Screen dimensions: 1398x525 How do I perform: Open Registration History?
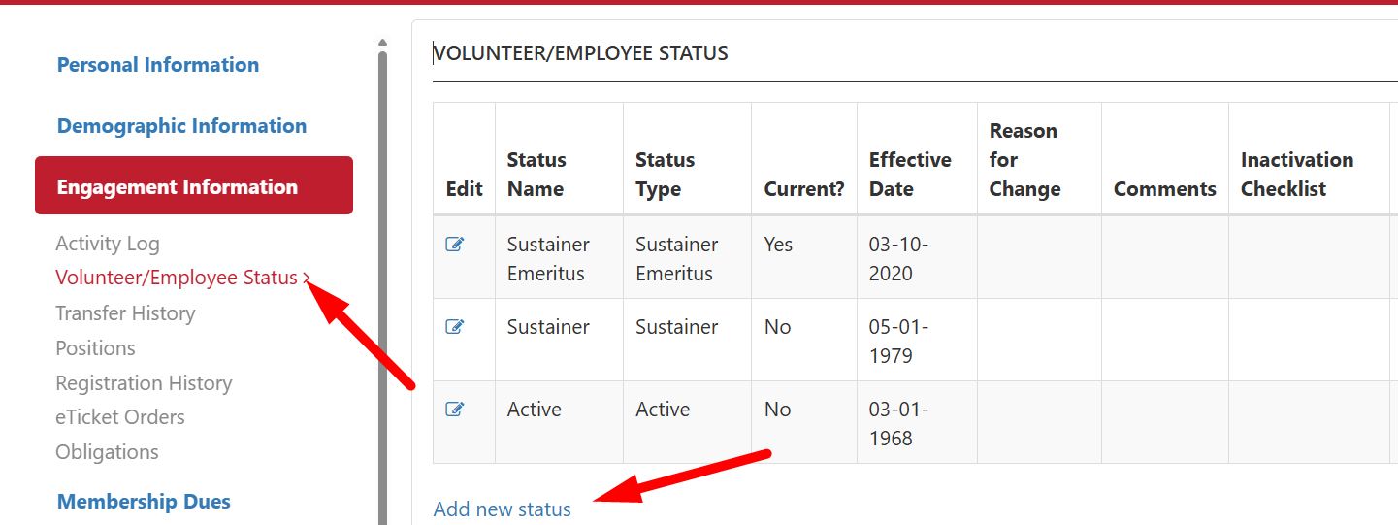(x=144, y=383)
